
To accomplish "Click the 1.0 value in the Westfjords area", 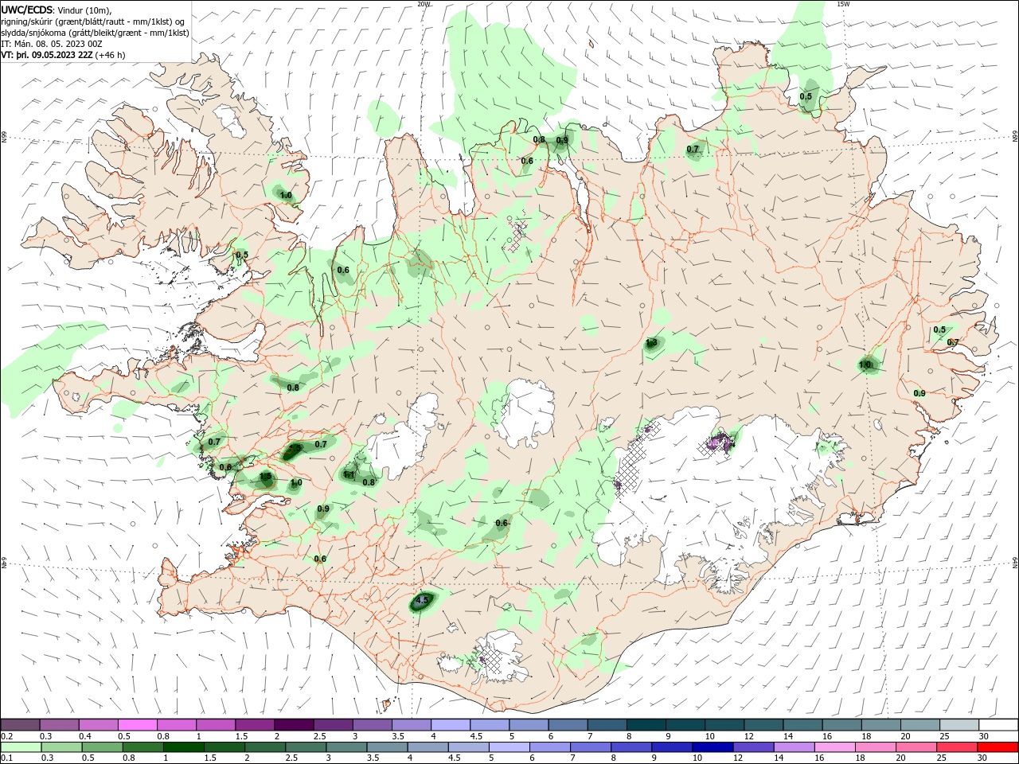I will coord(286,195).
